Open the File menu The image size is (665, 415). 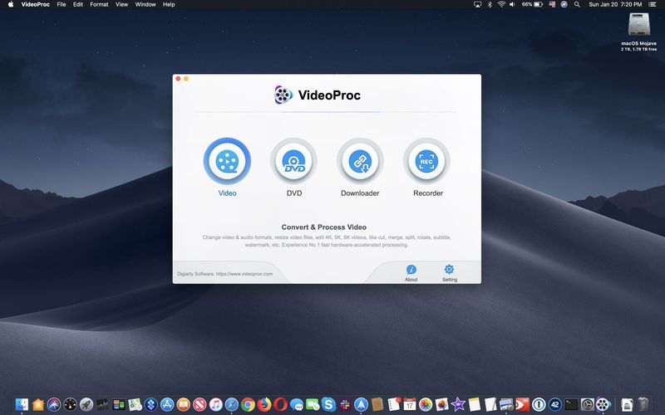(x=62, y=4)
